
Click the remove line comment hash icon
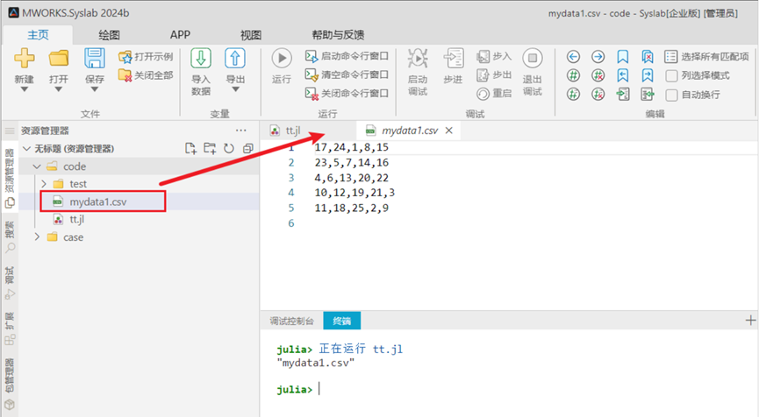(598, 75)
